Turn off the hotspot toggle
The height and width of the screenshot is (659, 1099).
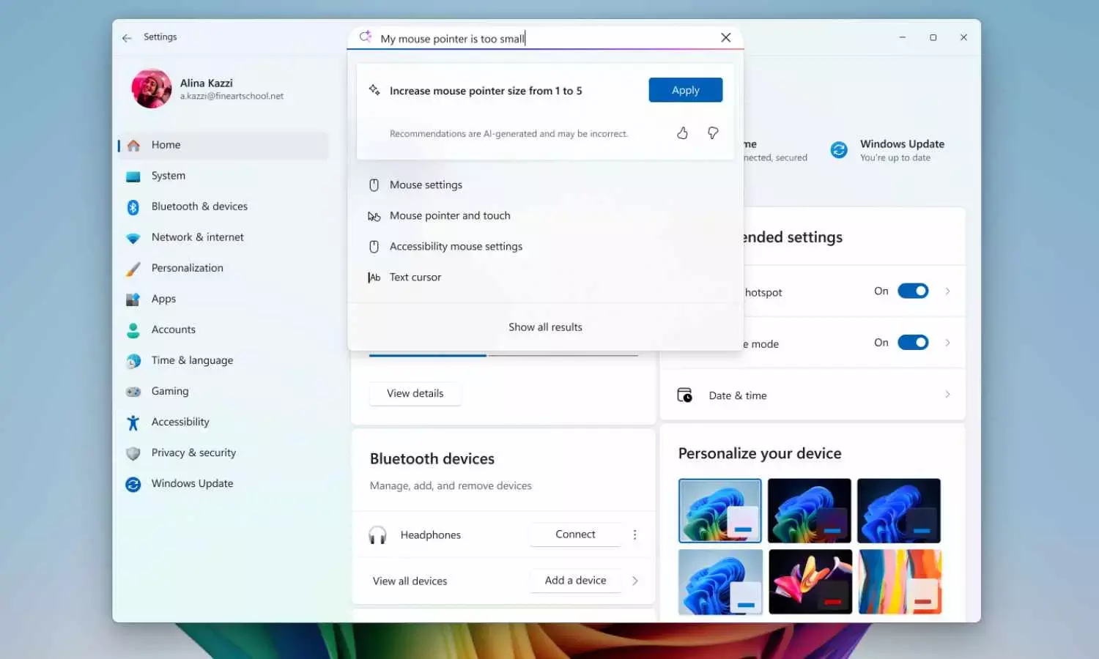click(913, 291)
